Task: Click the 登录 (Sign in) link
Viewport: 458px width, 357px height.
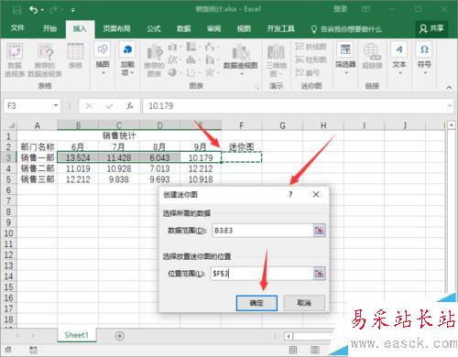Action: pos(341,9)
